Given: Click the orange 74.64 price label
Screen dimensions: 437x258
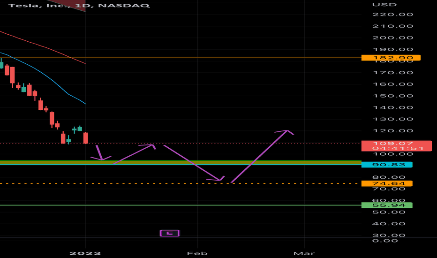Looking at the screenshot, I should (x=387, y=183).
